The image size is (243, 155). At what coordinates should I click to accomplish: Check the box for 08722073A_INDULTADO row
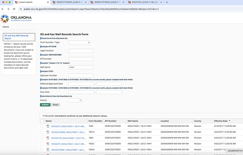click(x=42, y=138)
